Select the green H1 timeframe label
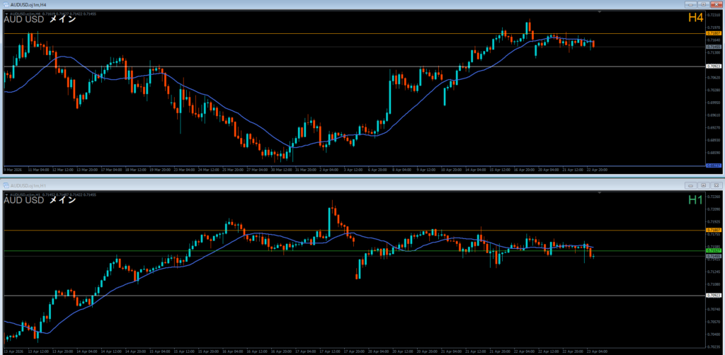The image size is (725, 355). [x=695, y=200]
